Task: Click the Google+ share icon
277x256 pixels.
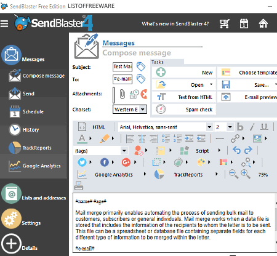Action: [126, 162]
